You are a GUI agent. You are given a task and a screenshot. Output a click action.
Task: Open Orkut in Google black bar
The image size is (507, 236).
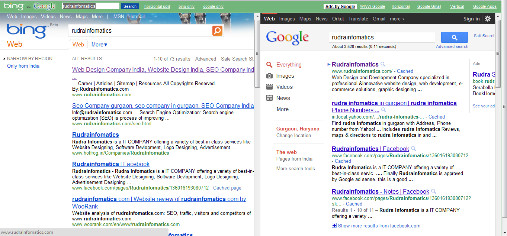[x=338, y=19]
